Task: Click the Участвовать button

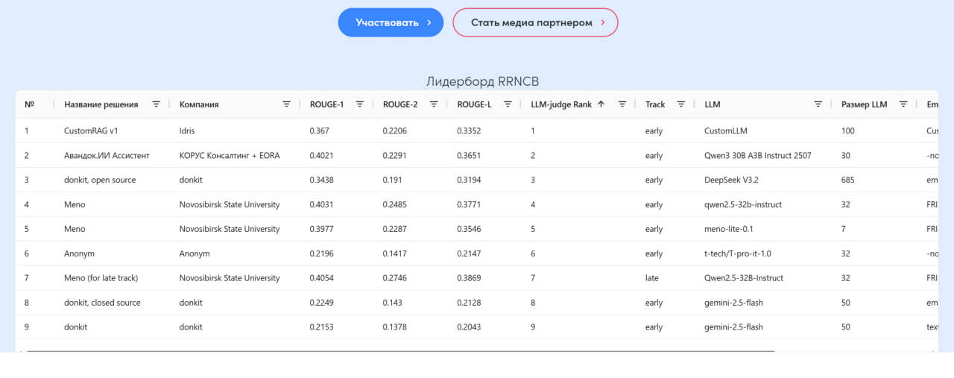Action: click(x=391, y=22)
